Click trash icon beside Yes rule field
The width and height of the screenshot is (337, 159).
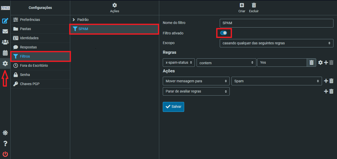[x=311, y=62]
